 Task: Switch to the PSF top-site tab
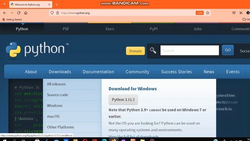(x=66, y=29)
